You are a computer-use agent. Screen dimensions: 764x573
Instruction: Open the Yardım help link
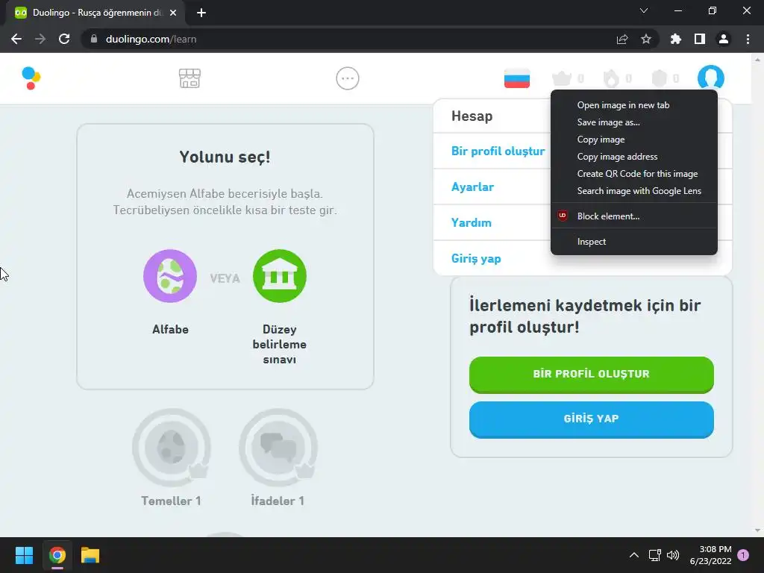coord(472,222)
